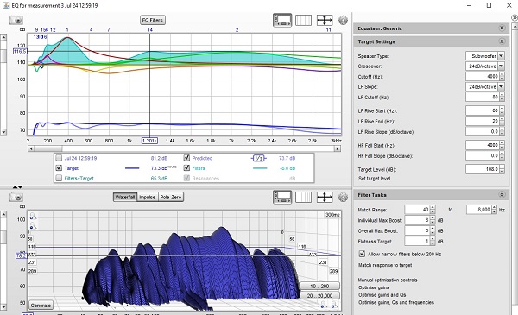Collapse the Target Settings section
Viewport: 518px width, 315px height.
pos(502,41)
